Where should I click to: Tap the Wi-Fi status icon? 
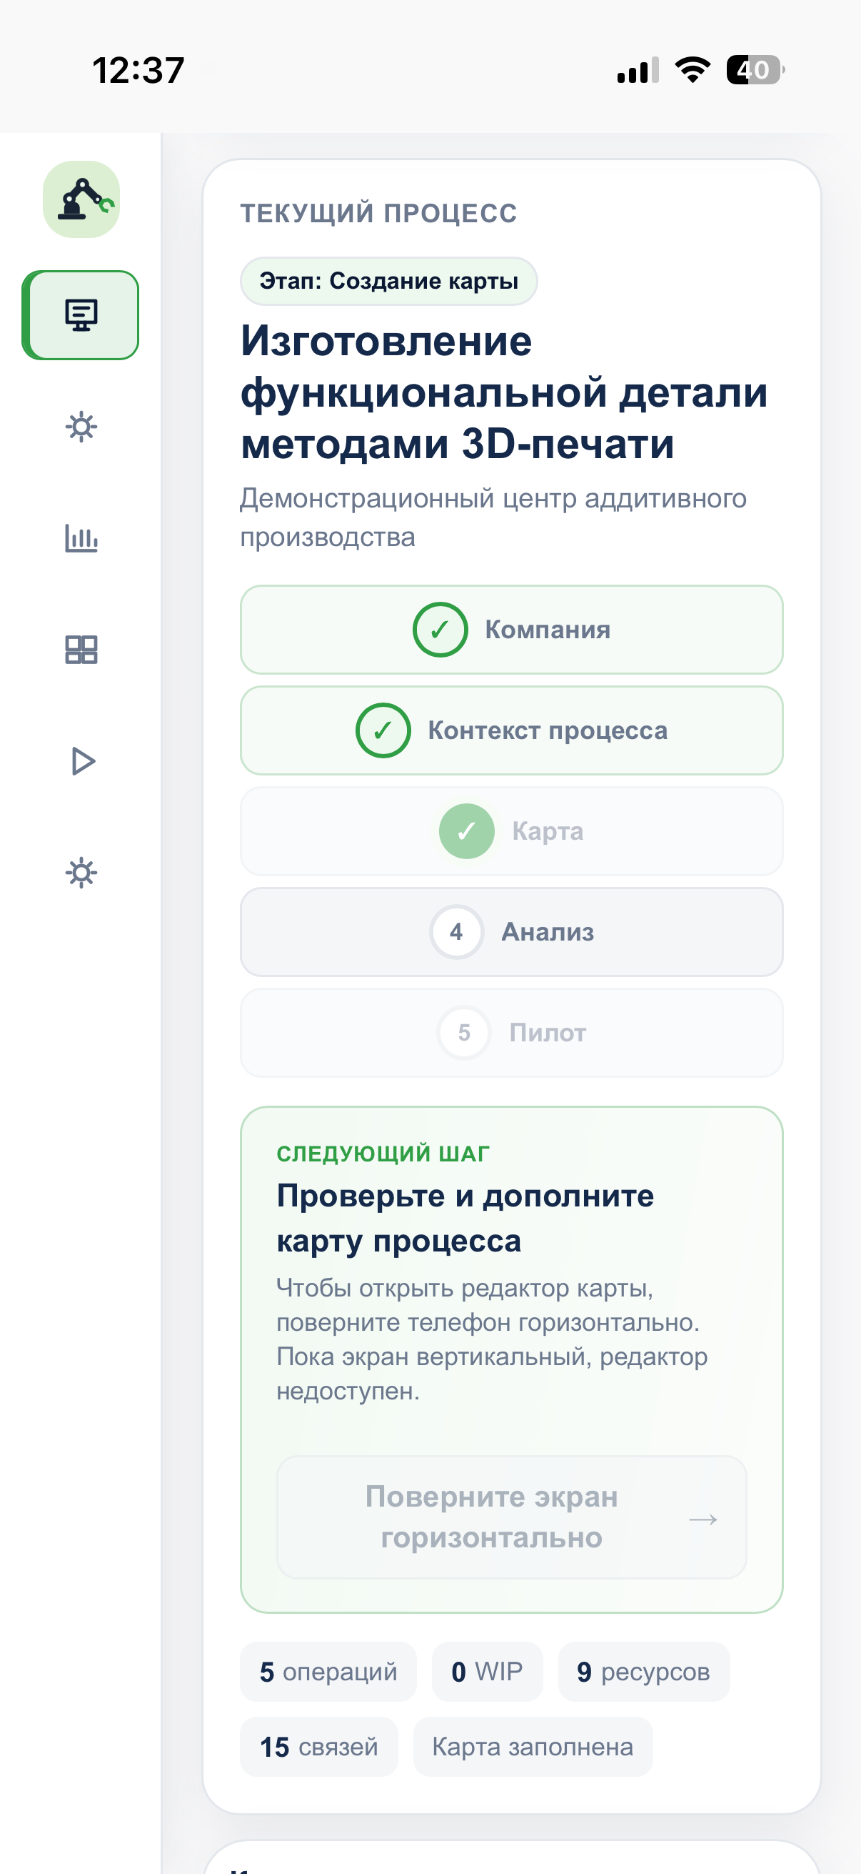[x=693, y=70]
